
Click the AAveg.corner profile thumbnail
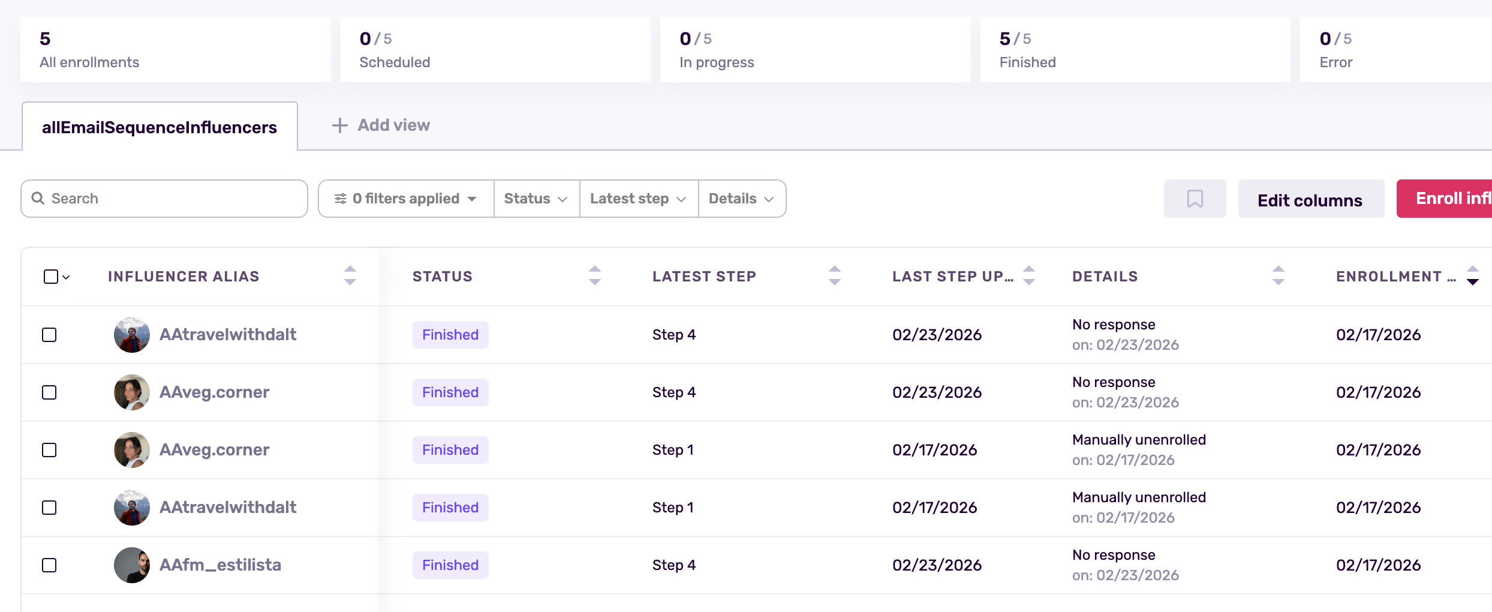131,392
